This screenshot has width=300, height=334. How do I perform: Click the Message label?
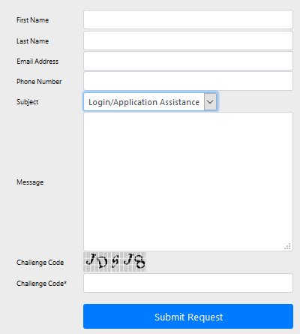[x=30, y=182]
